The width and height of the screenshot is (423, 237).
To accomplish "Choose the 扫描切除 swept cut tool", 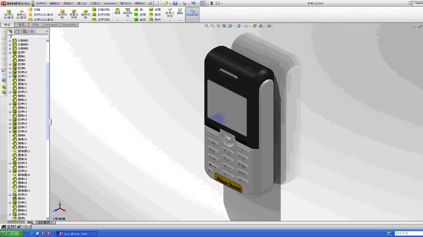I will [101, 10].
